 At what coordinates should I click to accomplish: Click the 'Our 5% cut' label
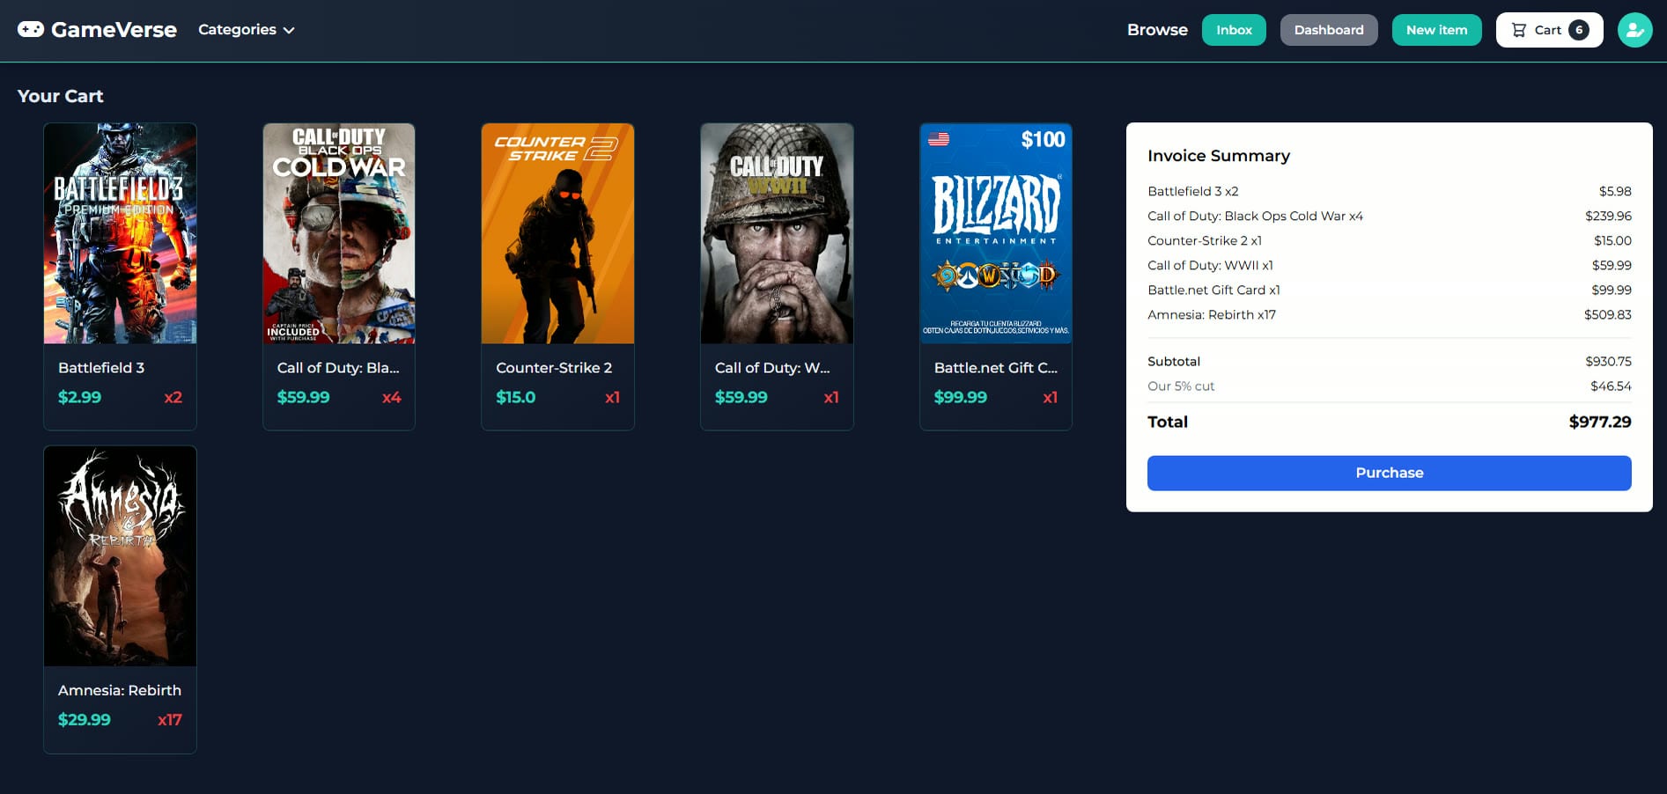tap(1181, 386)
